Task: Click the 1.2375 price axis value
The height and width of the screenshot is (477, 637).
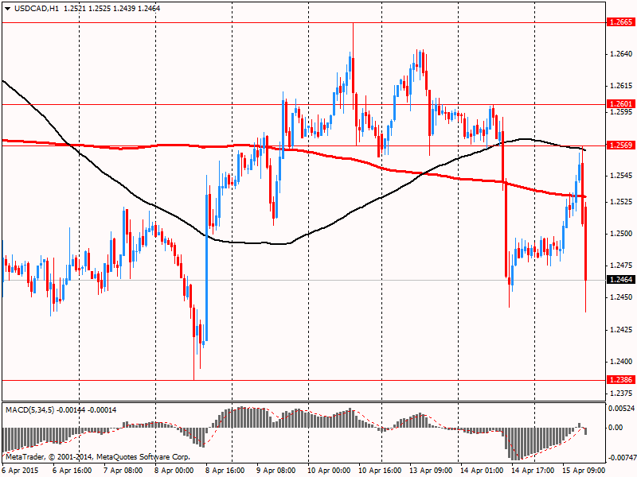Action: pos(621,394)
